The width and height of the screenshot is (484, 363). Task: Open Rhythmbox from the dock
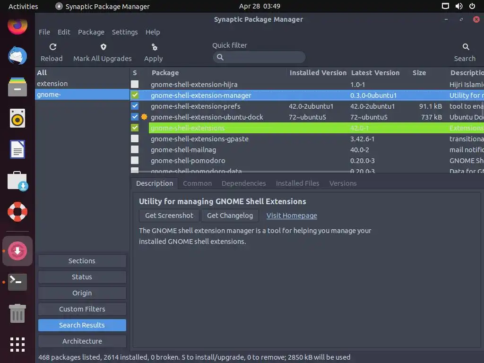pyautogui.click(x=17, y=118)
